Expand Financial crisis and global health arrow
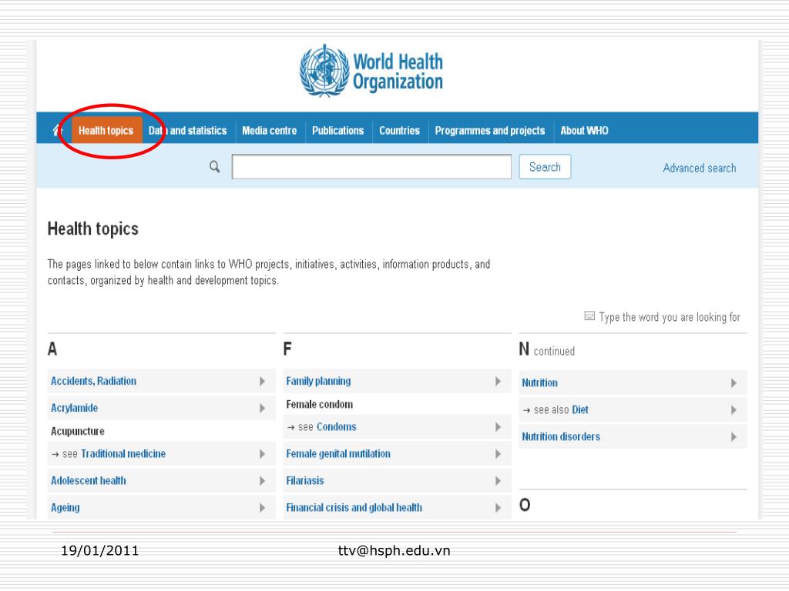789x591 pixels. coord(498,508)
